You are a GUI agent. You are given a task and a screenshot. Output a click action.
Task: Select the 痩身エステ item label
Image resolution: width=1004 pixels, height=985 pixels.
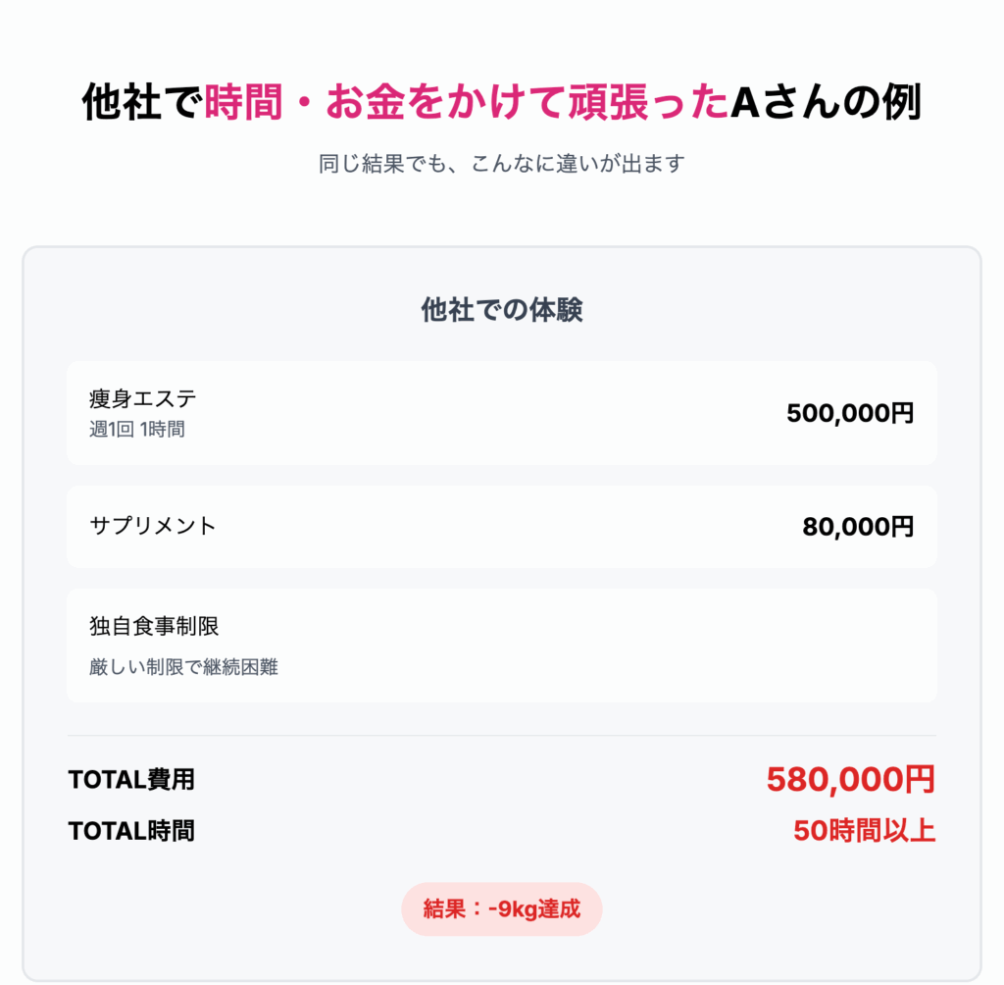point(143,398)
